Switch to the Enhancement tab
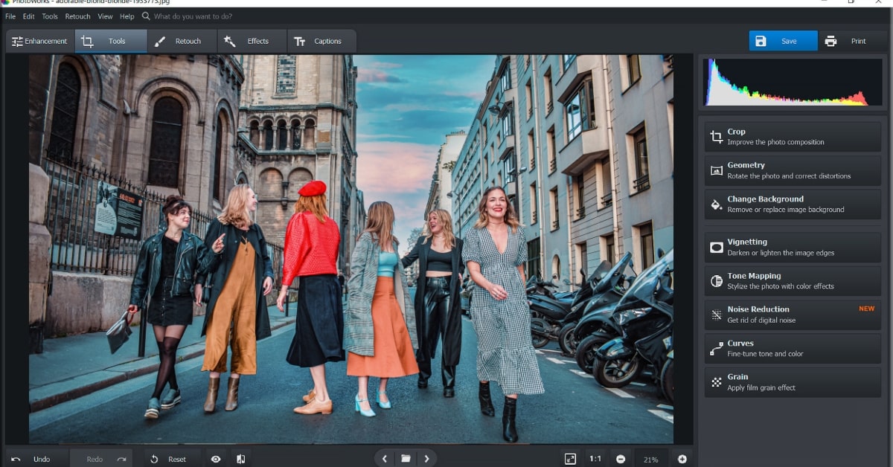The width and height of the screenshot is (893, 467). pyautogui.click(x=39, y=41)
